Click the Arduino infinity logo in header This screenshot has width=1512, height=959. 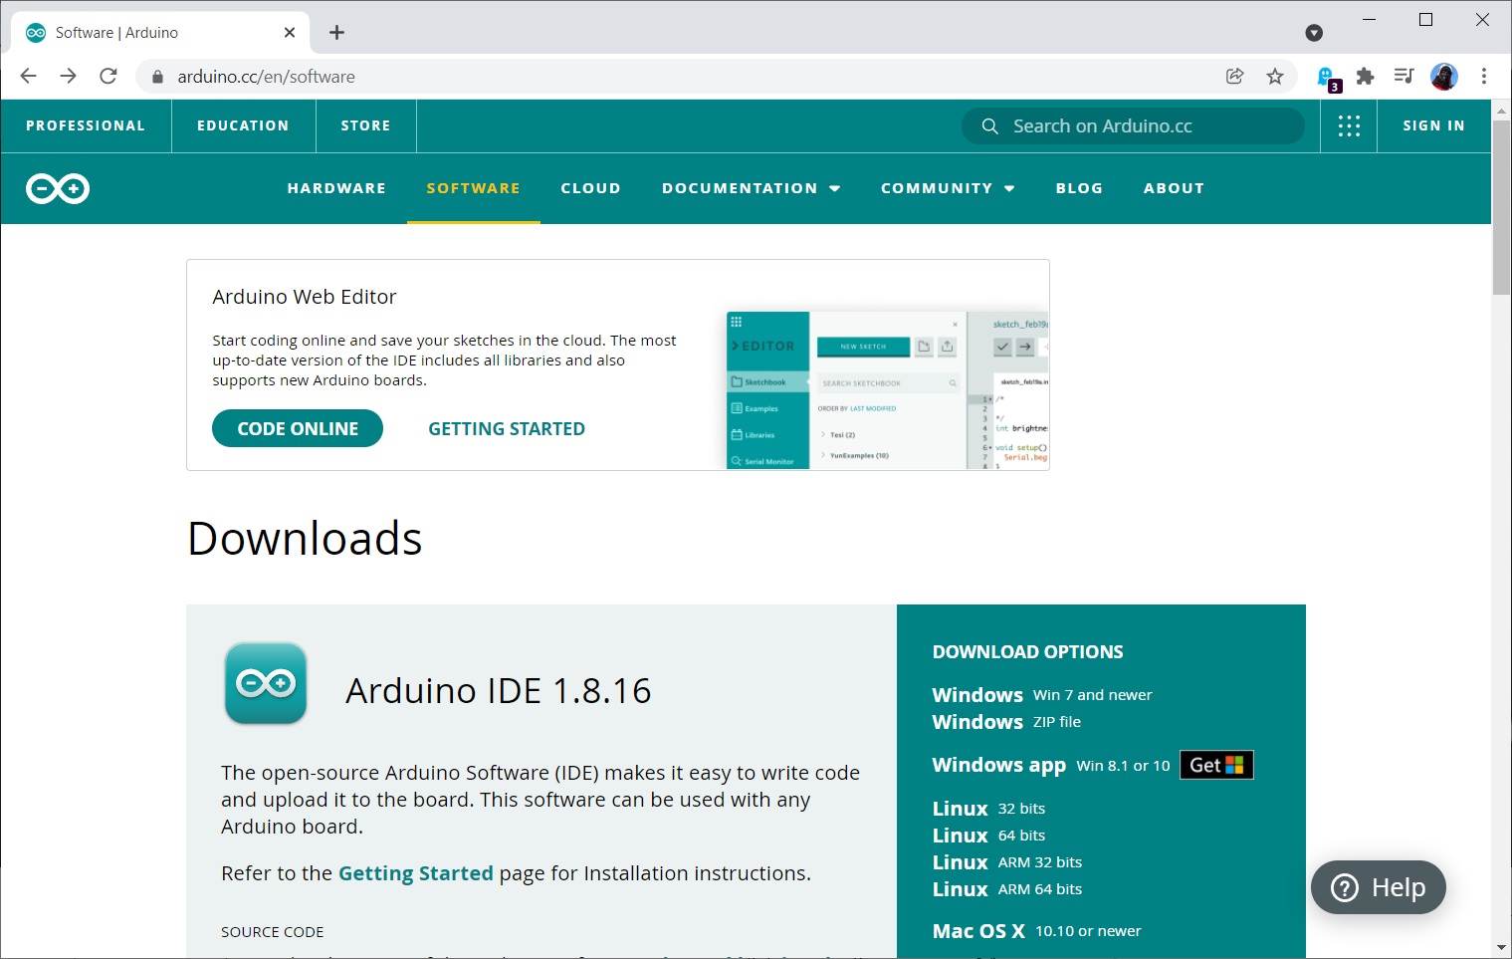tap(58, 188)
